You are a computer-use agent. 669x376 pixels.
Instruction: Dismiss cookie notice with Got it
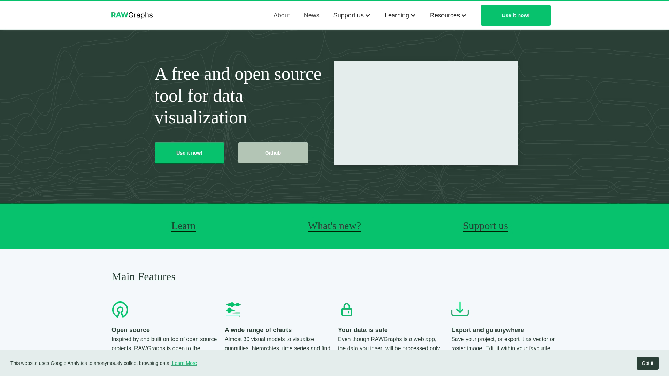coord(647,363)
